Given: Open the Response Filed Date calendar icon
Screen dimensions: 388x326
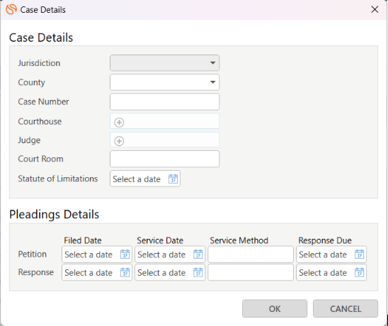Looking at the screenshot, I should (125, 272).
